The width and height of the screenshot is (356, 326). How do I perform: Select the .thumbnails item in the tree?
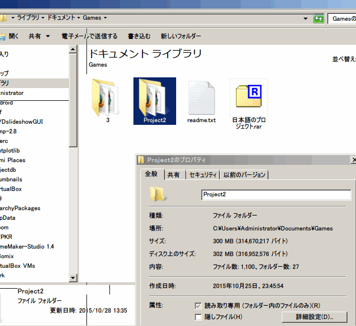point(11,180)
